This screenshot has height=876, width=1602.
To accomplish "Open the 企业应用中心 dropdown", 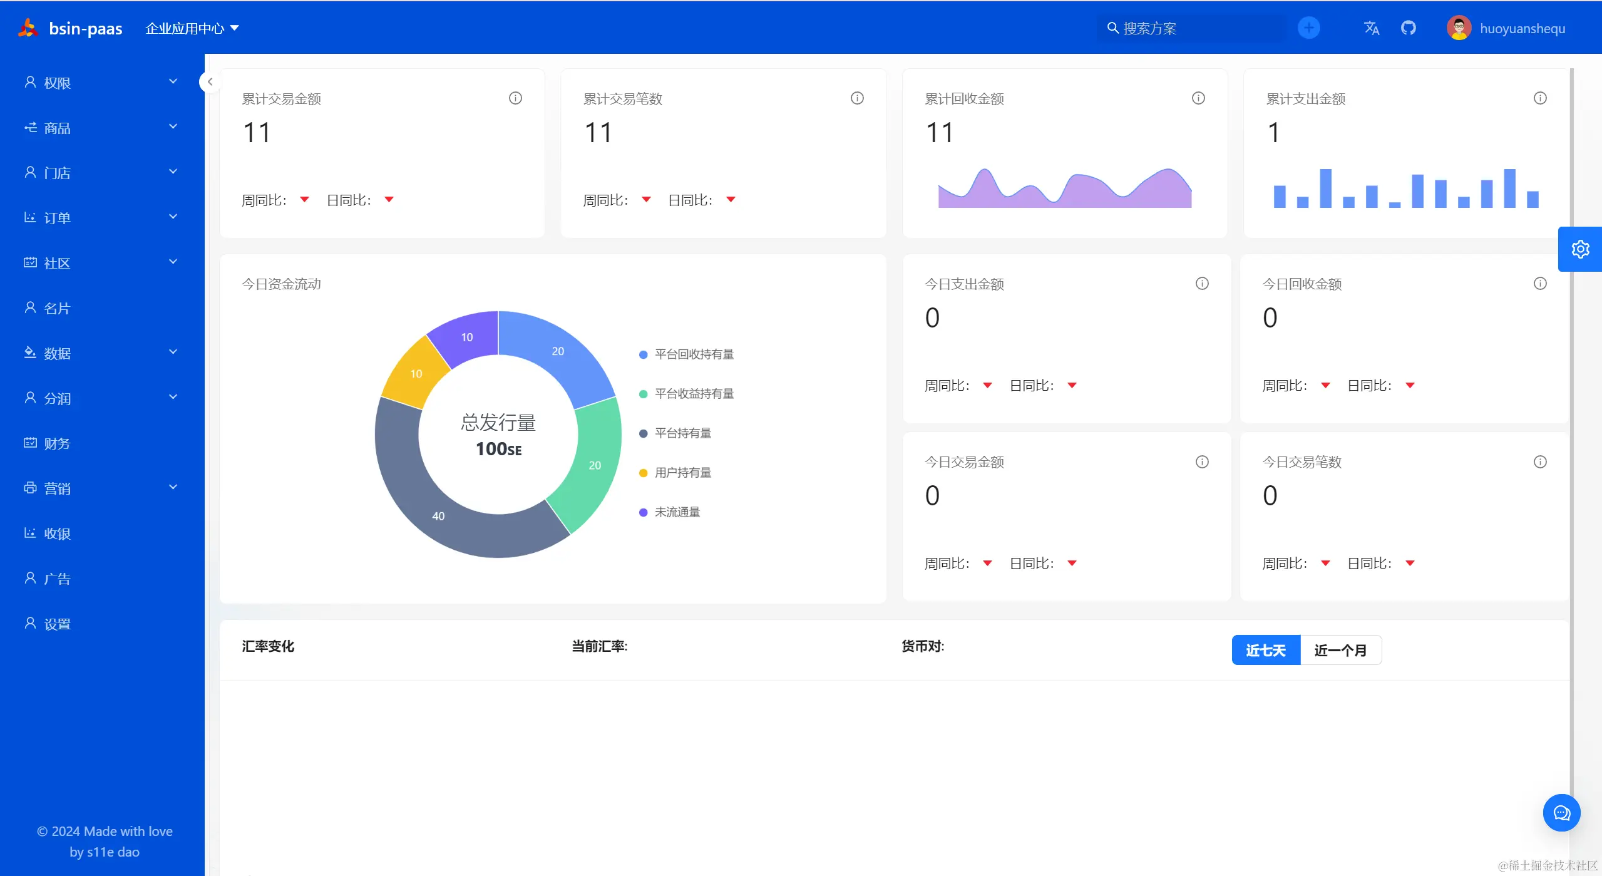I will [x=192, y=28].
